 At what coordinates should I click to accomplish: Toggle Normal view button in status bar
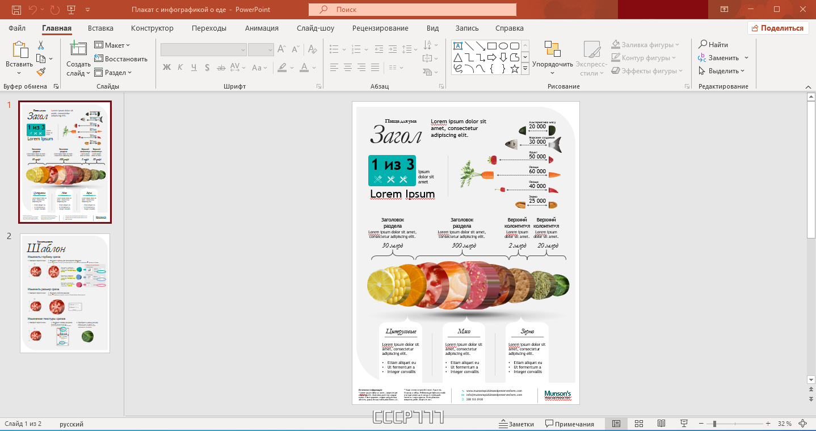point(616,424)
